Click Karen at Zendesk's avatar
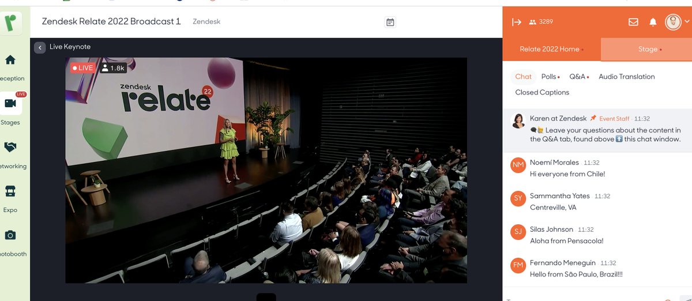The height and width of the screenshot is (301, 692). 518,121
